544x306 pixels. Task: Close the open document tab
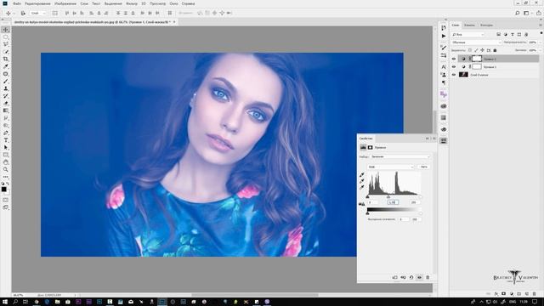click(x=174, y=22)
